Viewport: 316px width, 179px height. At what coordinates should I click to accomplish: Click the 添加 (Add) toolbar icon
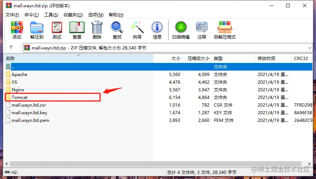coord(17,27)
